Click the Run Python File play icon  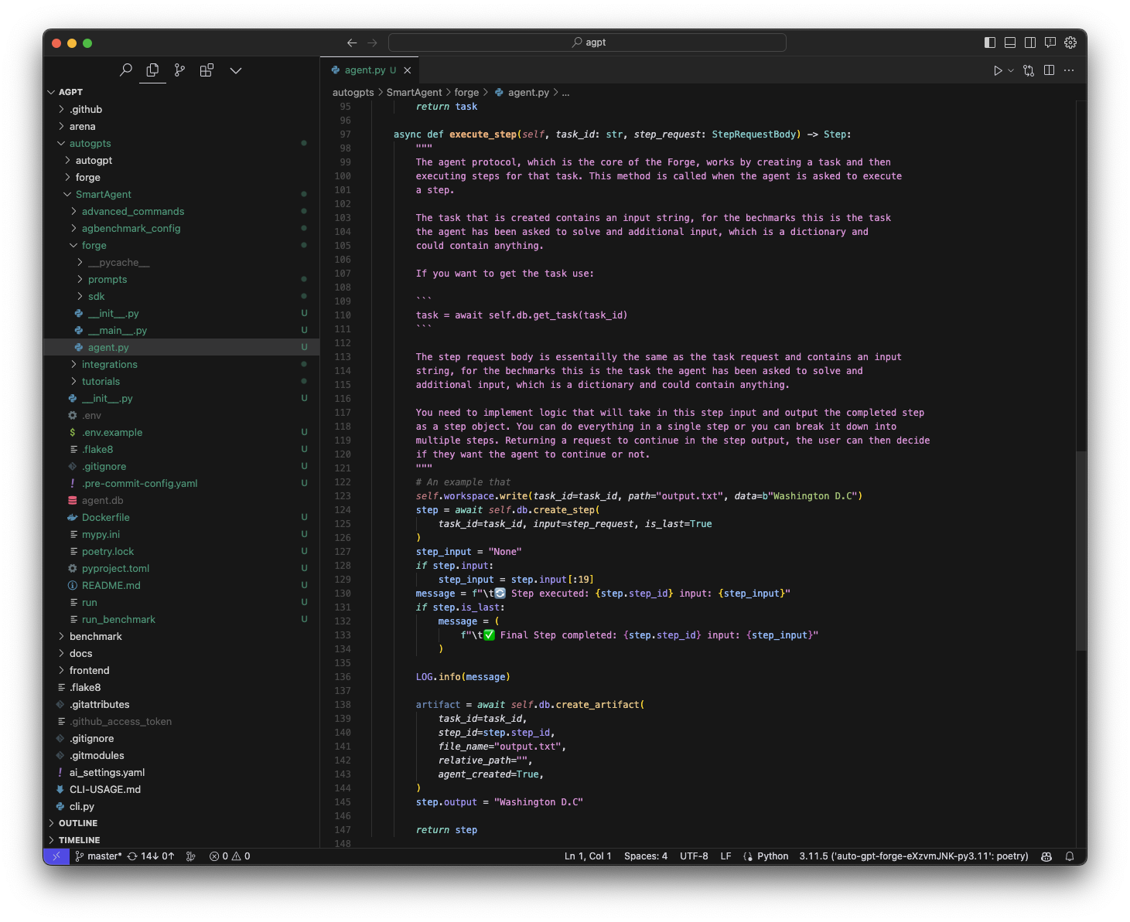998,70
